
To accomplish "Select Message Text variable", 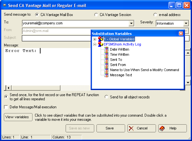I will [121, 75].
